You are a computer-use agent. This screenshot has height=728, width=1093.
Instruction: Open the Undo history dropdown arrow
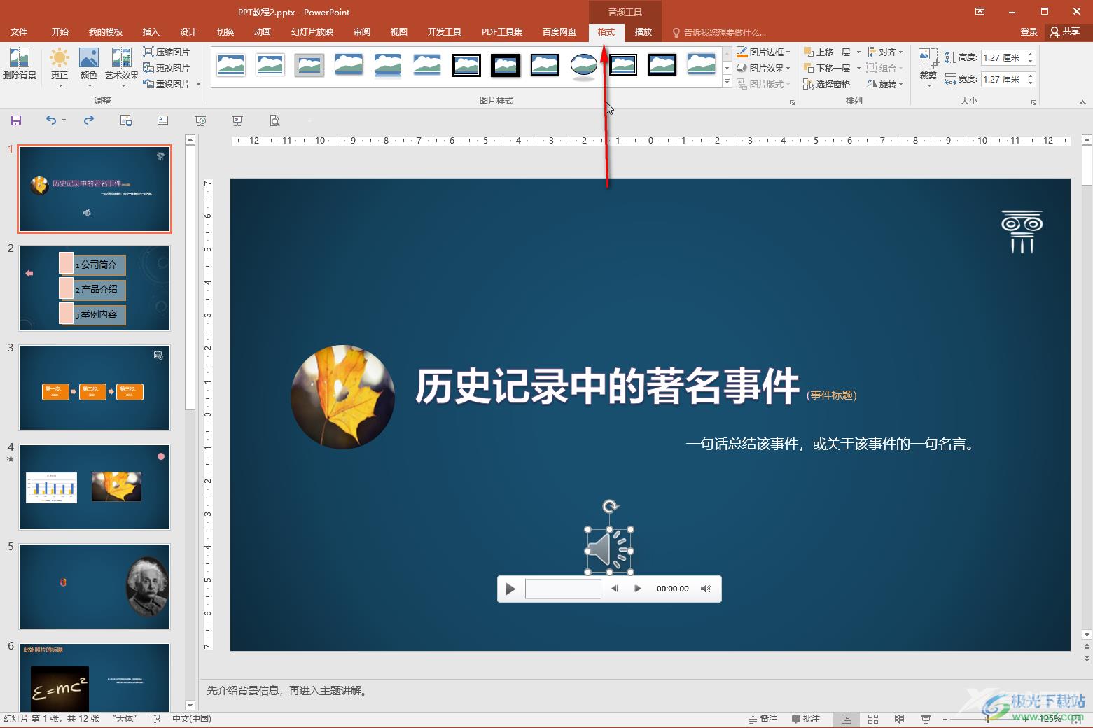coord(64,120)
